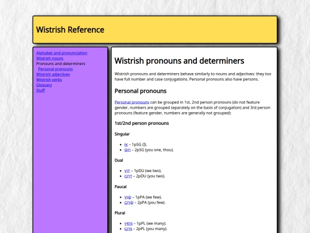Open the 1pPA (we few) pronoun link
Image resolution: width=310 pixels, height=233 pixels.
click(127, 197)
